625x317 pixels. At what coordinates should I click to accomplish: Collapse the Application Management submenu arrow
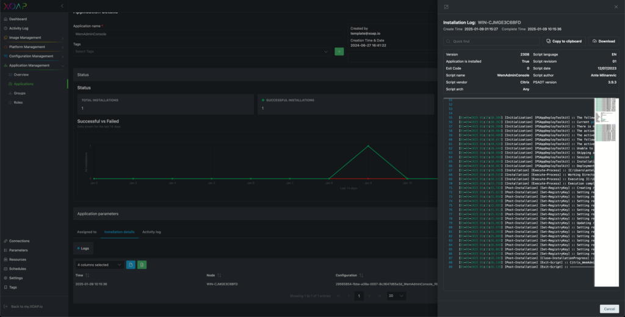pyautogui.click(x=63, y=65)
